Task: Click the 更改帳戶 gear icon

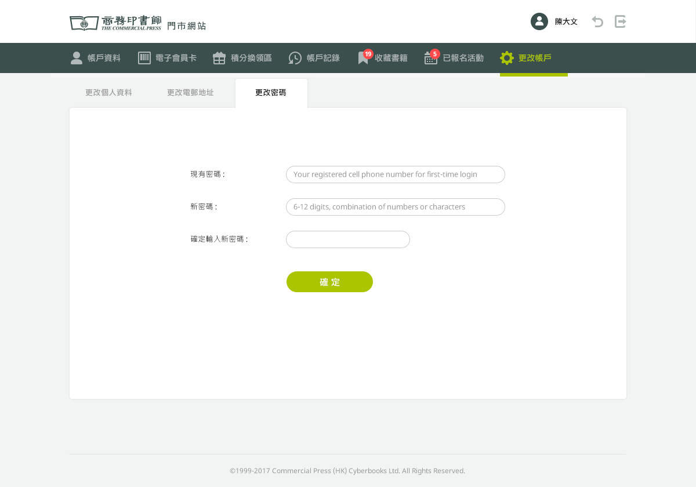Action: (x=507, y=58)
